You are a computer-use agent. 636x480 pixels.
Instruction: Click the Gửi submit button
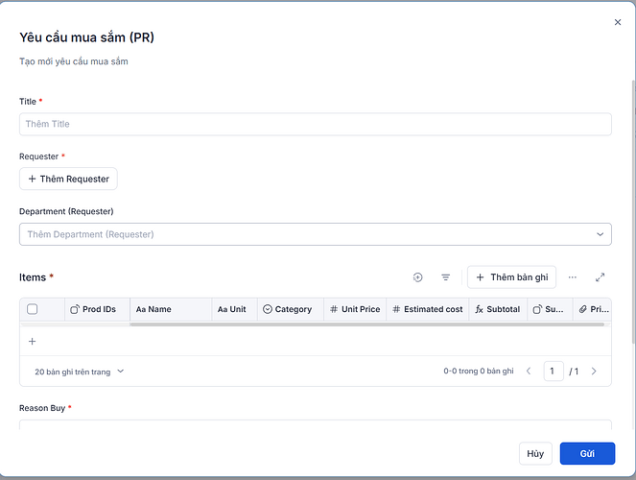pyautogui.click(x=587, y=454)
